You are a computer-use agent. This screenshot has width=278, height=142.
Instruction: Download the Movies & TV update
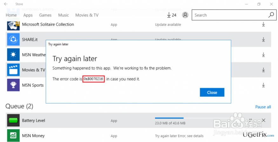click(263, 70)
